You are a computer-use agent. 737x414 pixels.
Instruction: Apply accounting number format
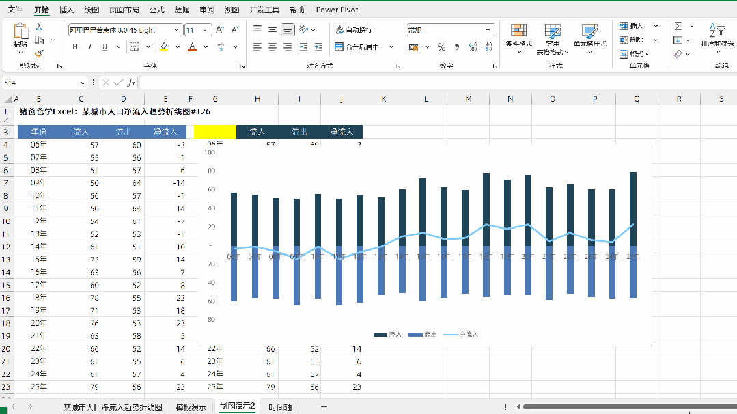pos(414,47)
